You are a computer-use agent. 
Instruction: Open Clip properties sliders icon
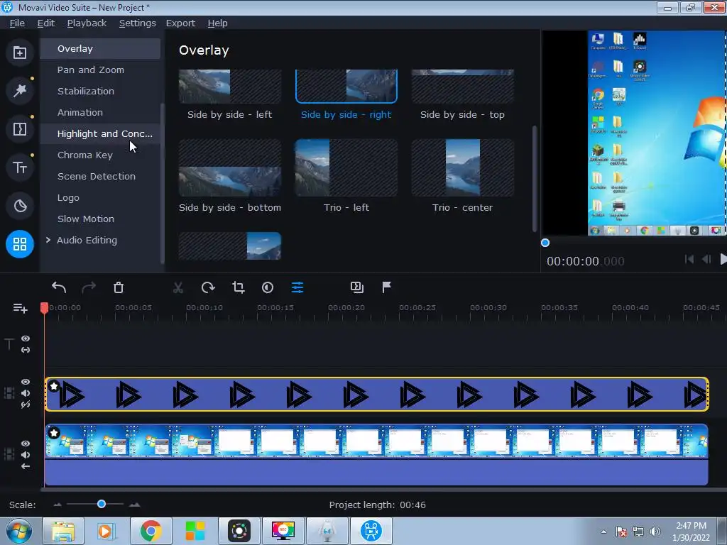point(297,288)
